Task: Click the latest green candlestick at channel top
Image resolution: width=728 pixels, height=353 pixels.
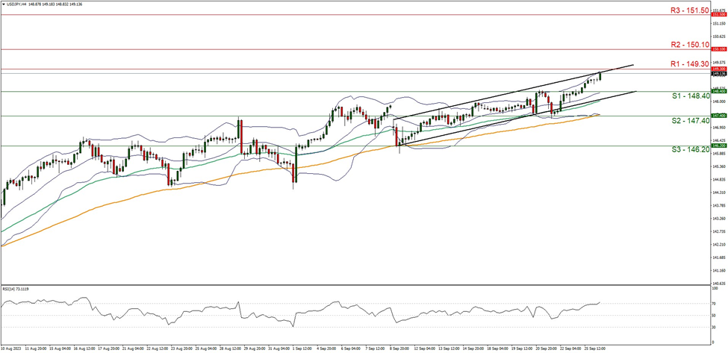Action: (600, 75)
